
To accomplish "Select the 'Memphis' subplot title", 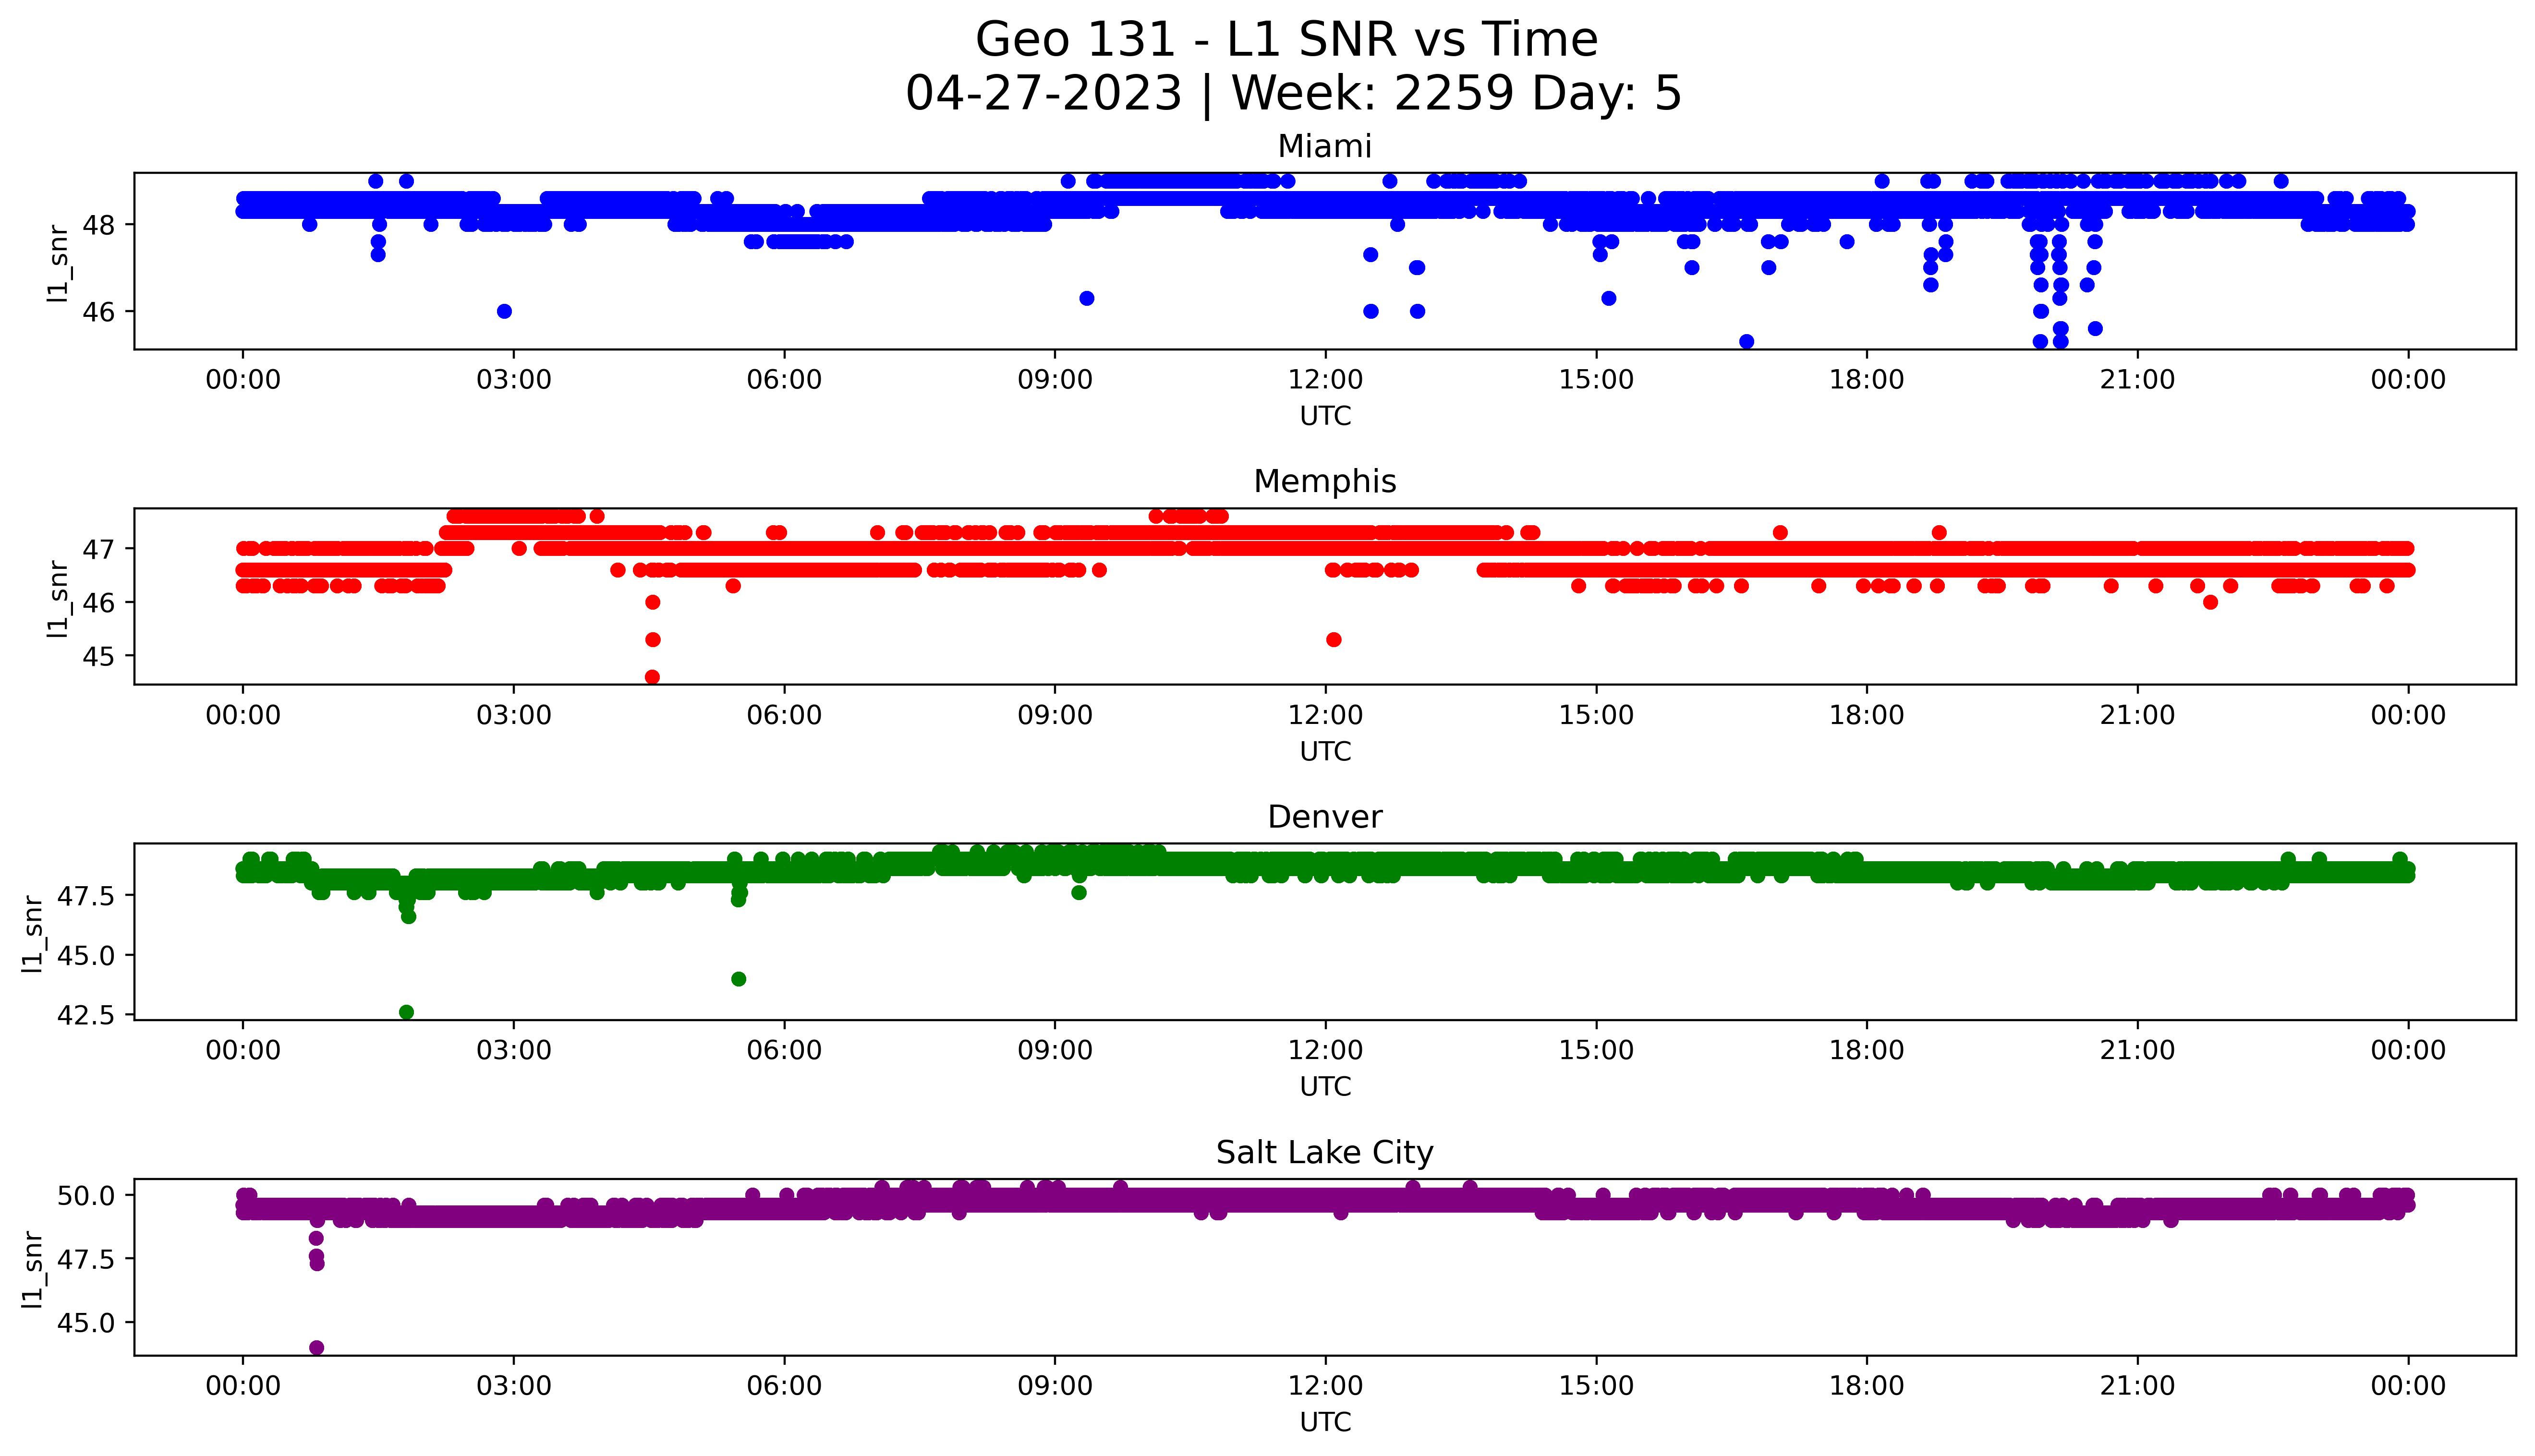I will pos(1324,481).
